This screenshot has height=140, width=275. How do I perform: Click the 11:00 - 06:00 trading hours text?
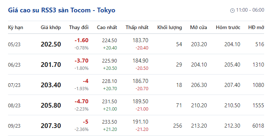(250, 10)
